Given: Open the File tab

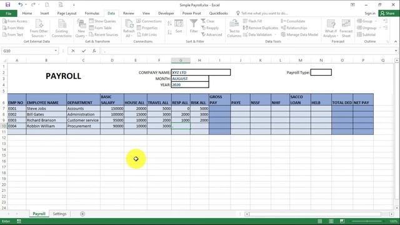Looking at the screenshot, I should click(x=8, y=13).
